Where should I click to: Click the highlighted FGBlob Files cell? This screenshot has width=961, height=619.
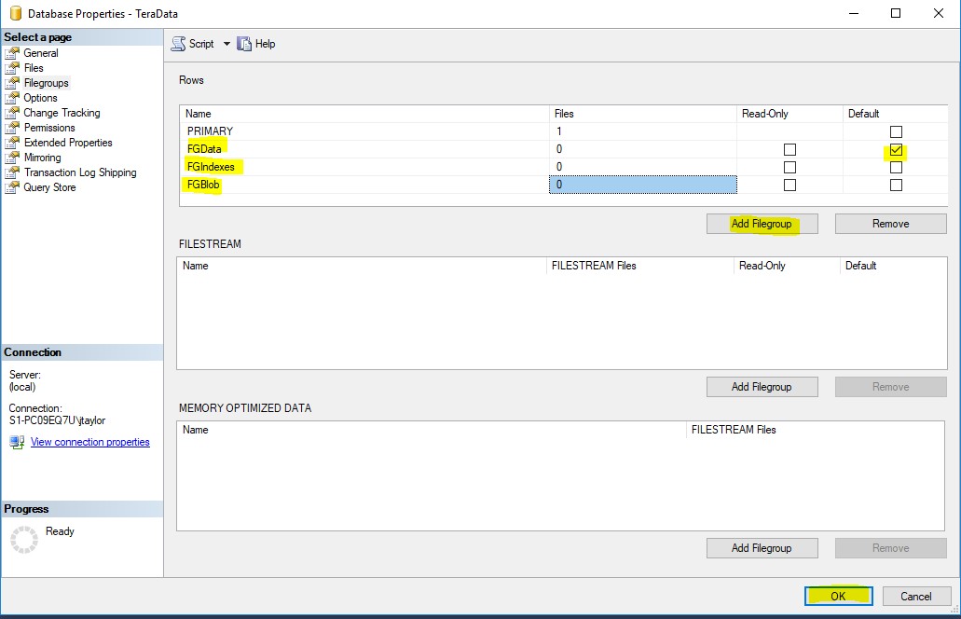point(643,185)
